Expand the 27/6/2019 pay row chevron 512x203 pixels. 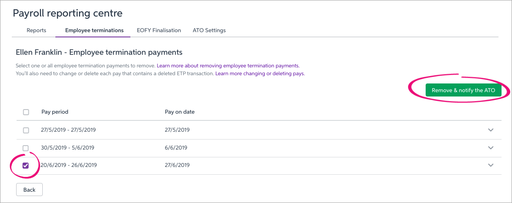coord(491,165)
